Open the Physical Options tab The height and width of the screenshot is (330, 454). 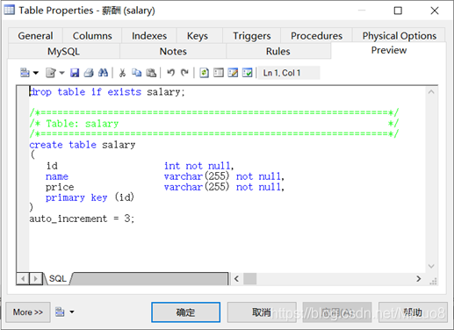click(400, 36)
